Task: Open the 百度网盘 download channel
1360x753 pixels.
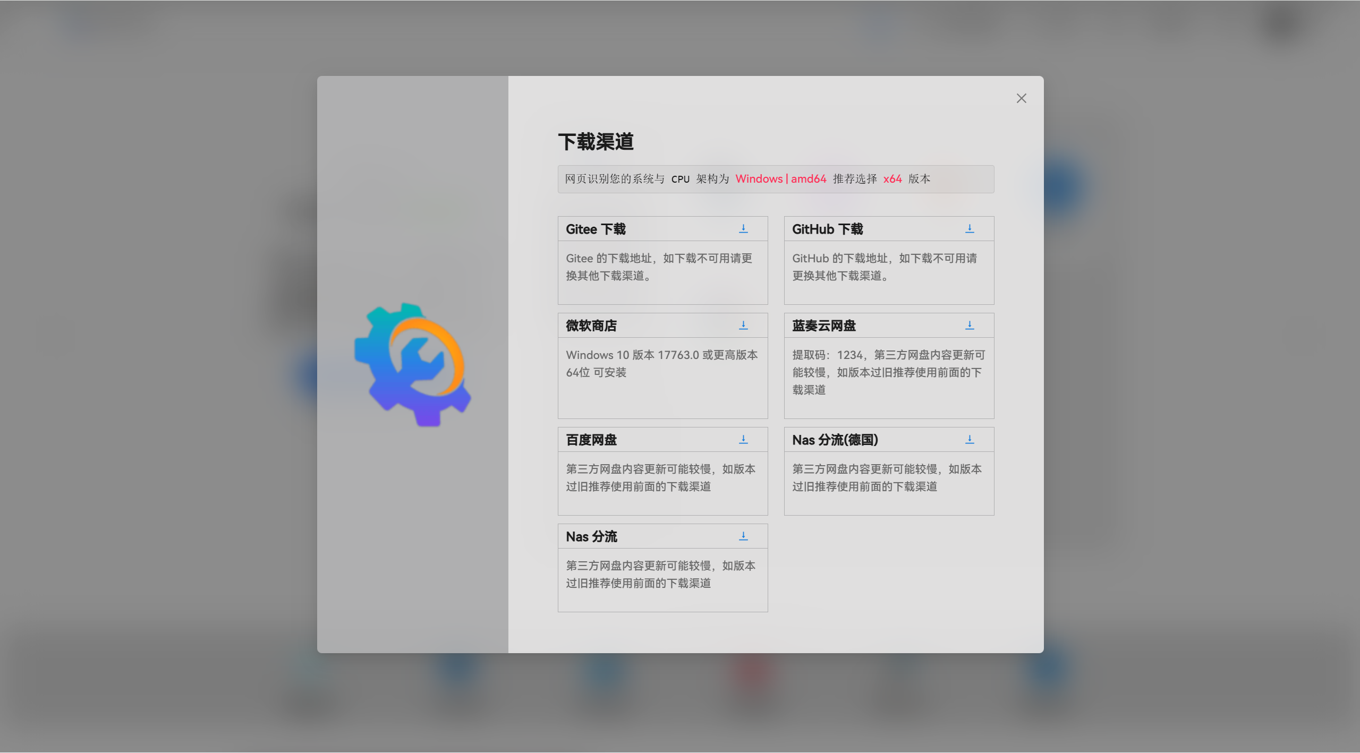Action: 591,439
